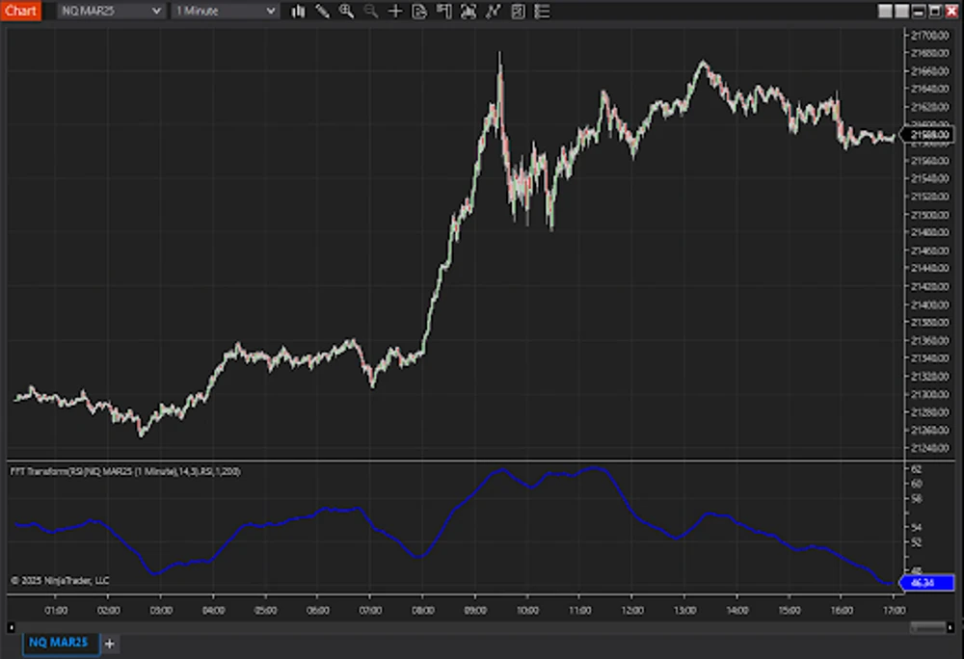Click the 21240.00 price axis label
The width and height of the screenshot is (964, 659).
pyautogui.click(x=929, y=448)
